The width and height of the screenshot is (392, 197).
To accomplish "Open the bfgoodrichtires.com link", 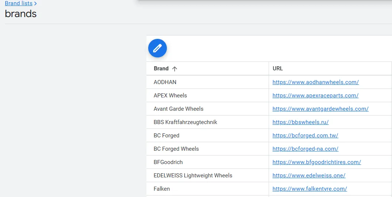I will tap(317, 162).
